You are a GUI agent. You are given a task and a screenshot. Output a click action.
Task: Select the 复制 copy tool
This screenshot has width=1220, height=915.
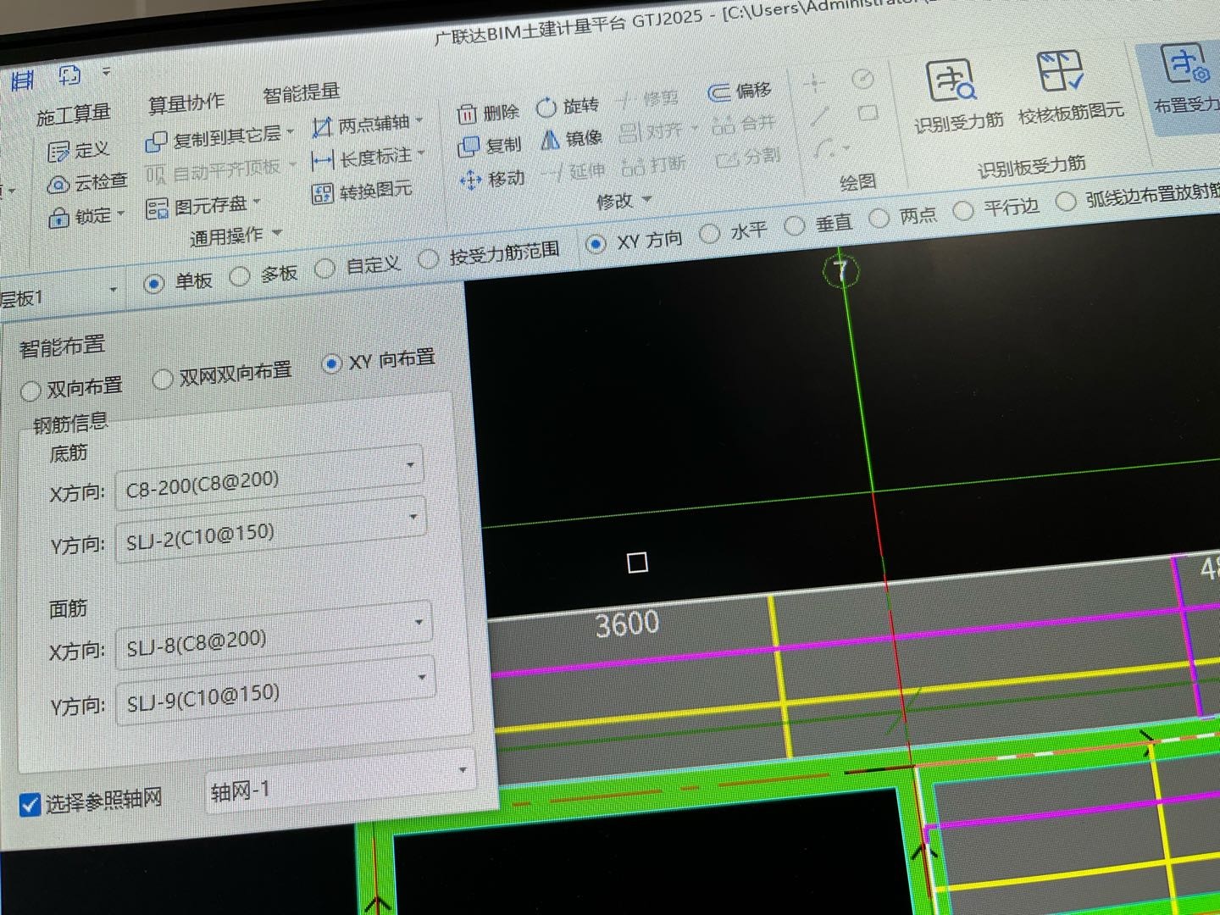tap(489, 146)
